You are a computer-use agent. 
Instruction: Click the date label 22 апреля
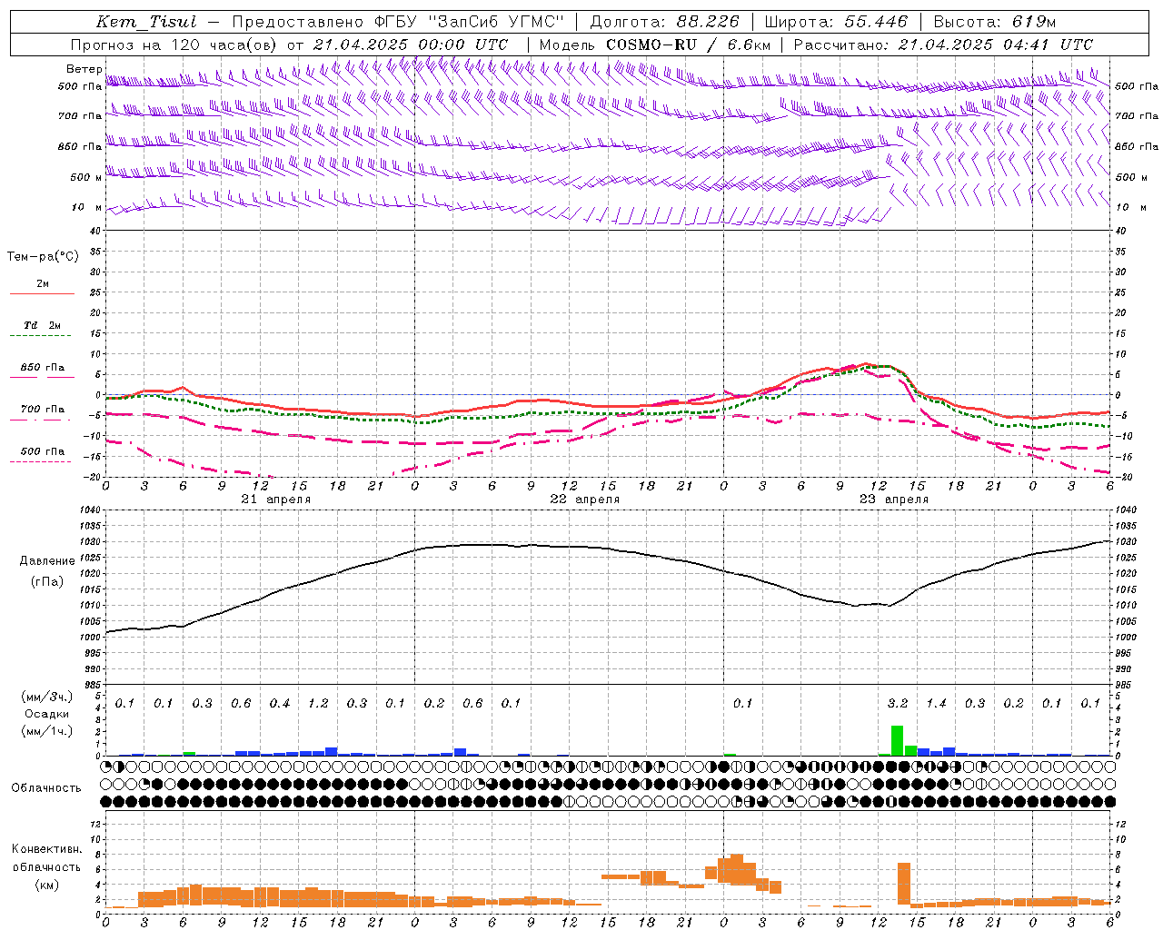(584, 500)
